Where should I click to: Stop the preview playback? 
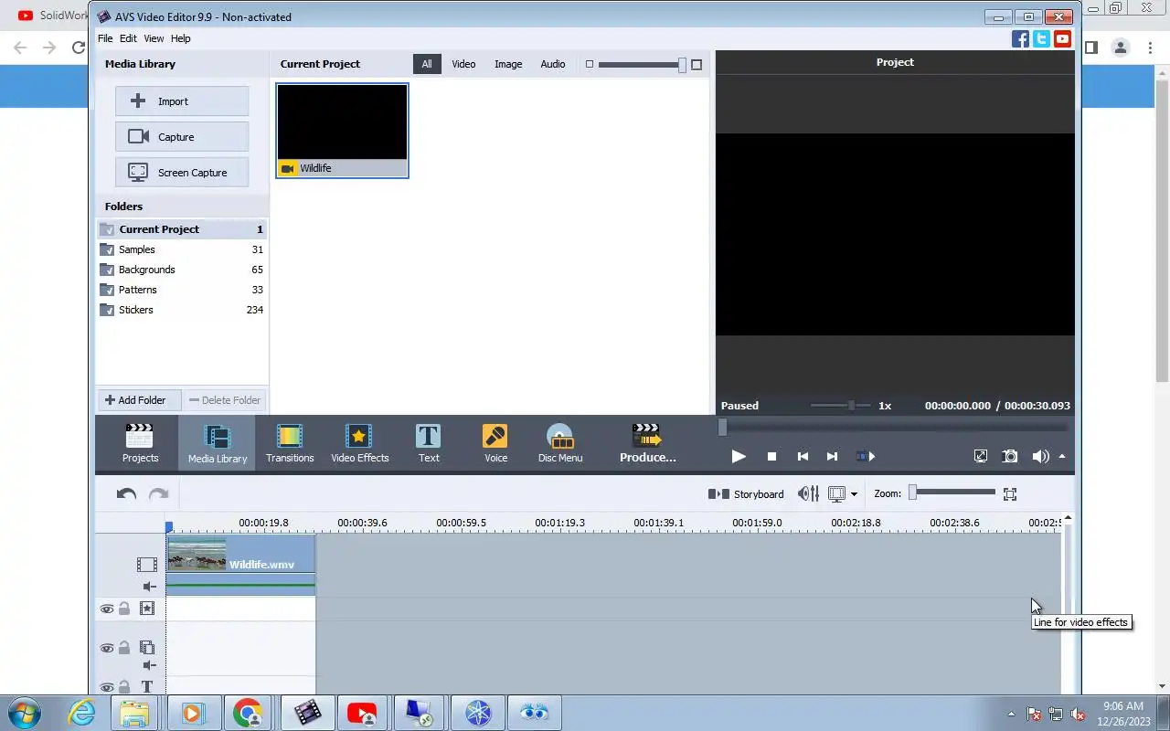(771, 456)
